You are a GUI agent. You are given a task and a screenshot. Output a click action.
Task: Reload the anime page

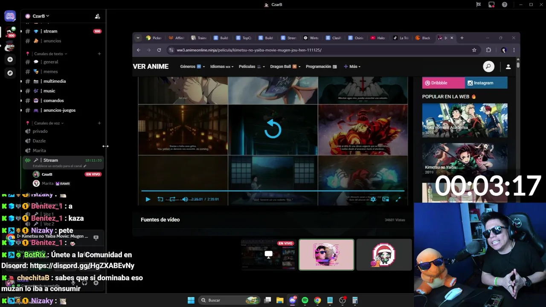[x=159, y=50]
